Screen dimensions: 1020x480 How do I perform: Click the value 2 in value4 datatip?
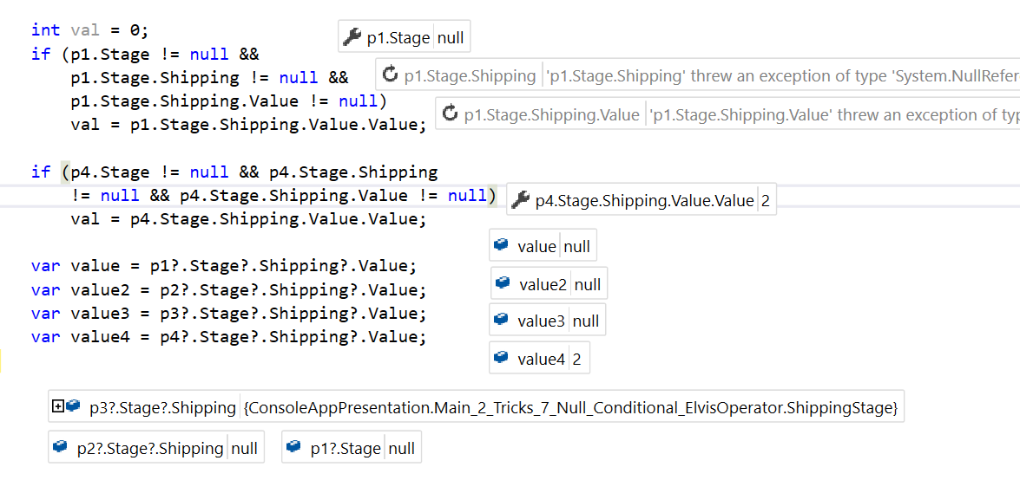pos(576,358)
